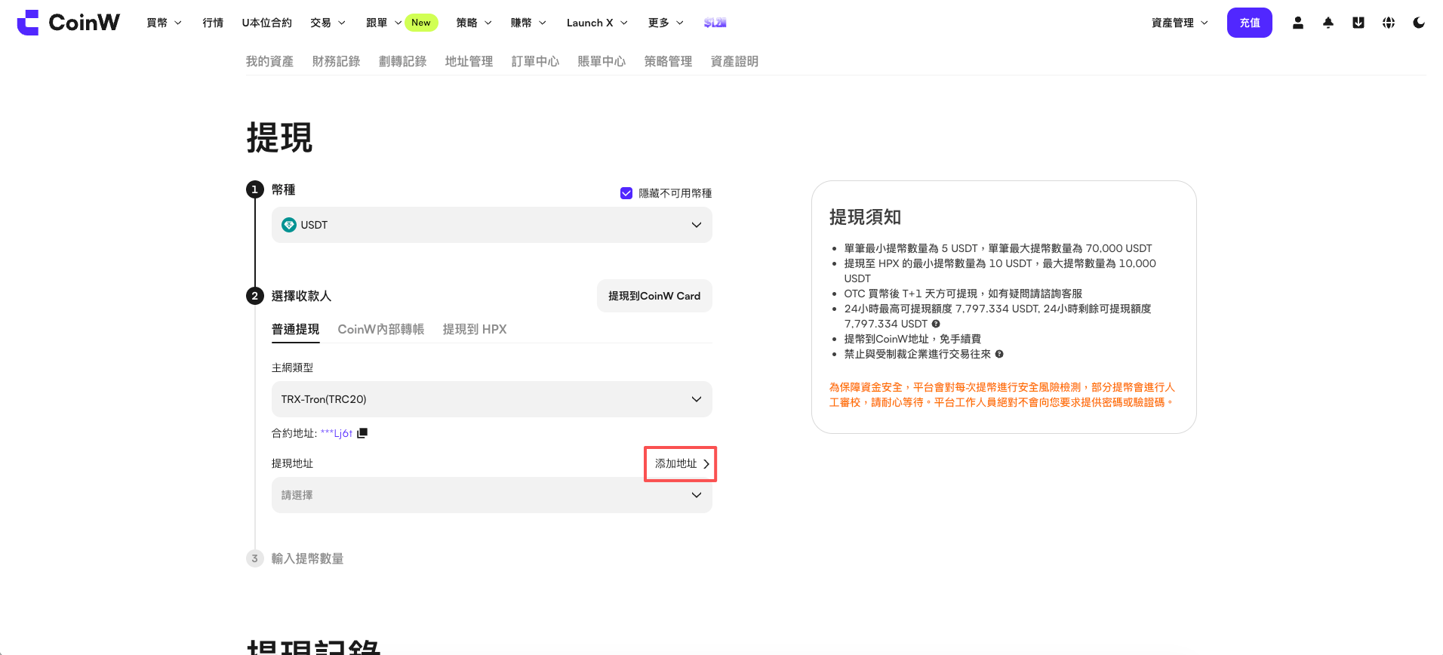Open U本位合約 in top navigation

[x=266, y=23]
